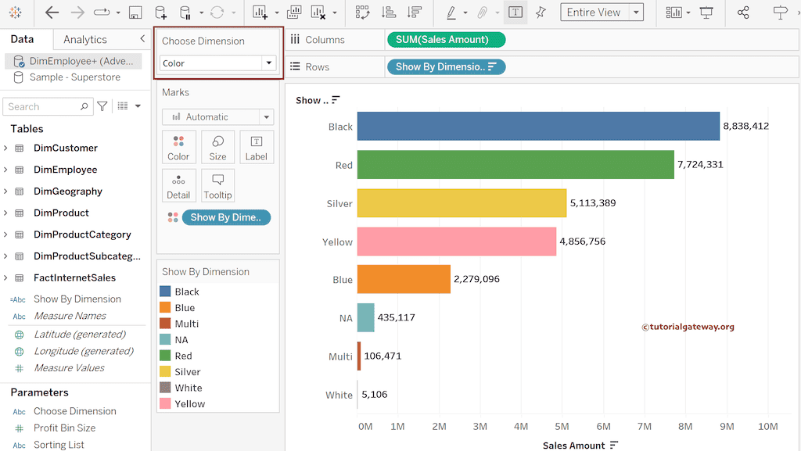Sort ascending using the toolbar icon
801x451 pixels.
pos(389,13)
